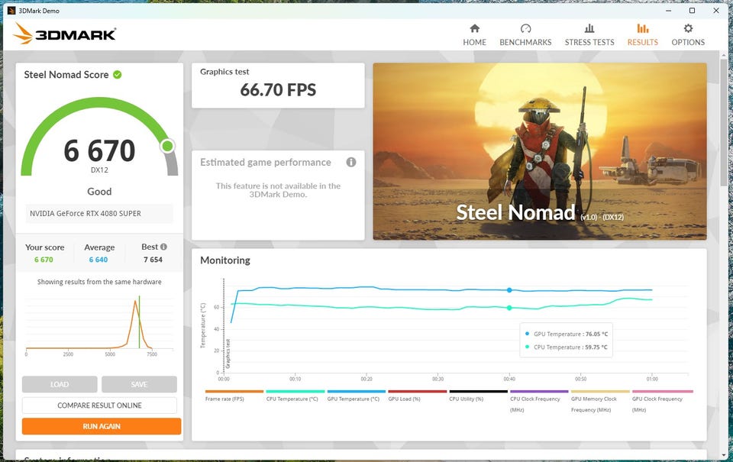Click the Load button

point(60,384)
